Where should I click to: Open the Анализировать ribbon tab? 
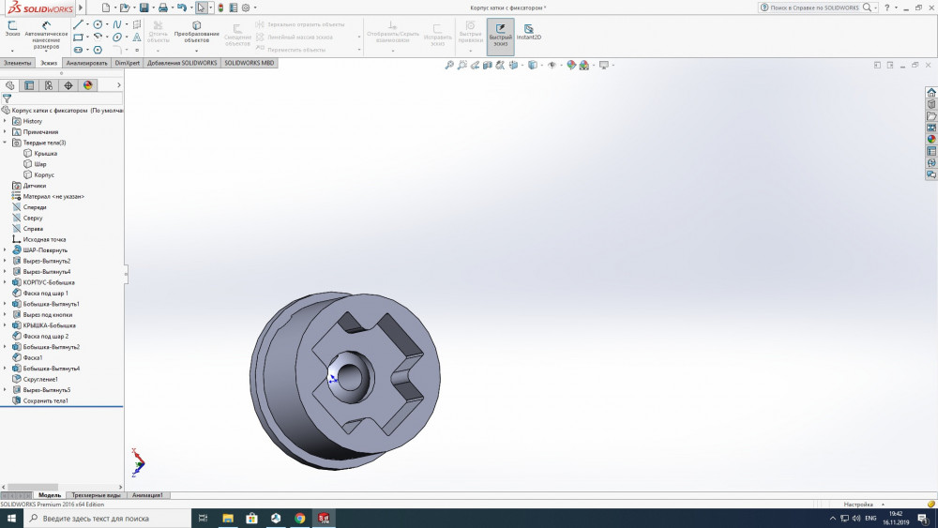pos(86,63)
